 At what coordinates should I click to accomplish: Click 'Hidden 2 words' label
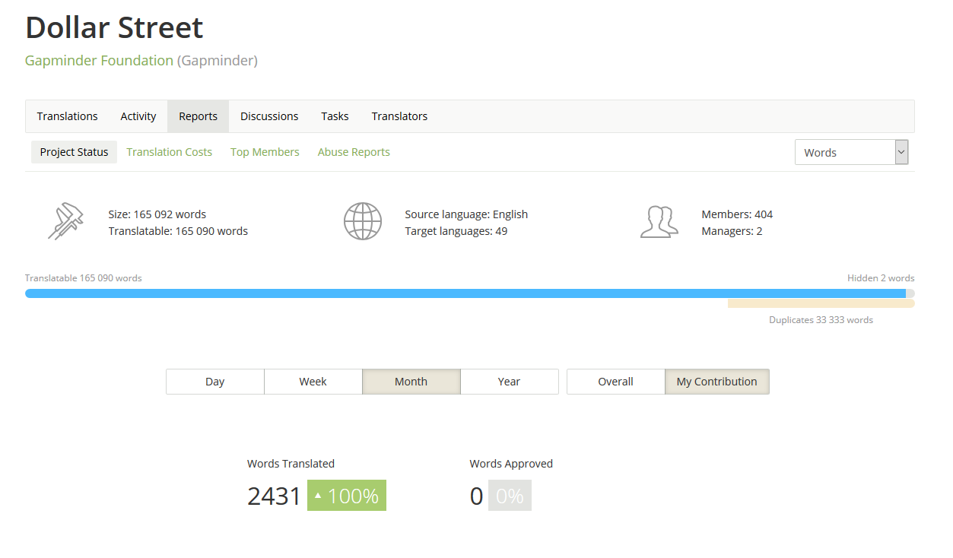point(881,278)
